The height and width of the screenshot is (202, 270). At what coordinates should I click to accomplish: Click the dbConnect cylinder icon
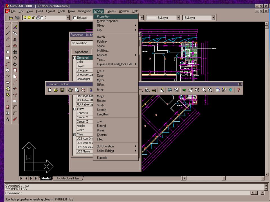pyautogui.click(x=231, y=90)
